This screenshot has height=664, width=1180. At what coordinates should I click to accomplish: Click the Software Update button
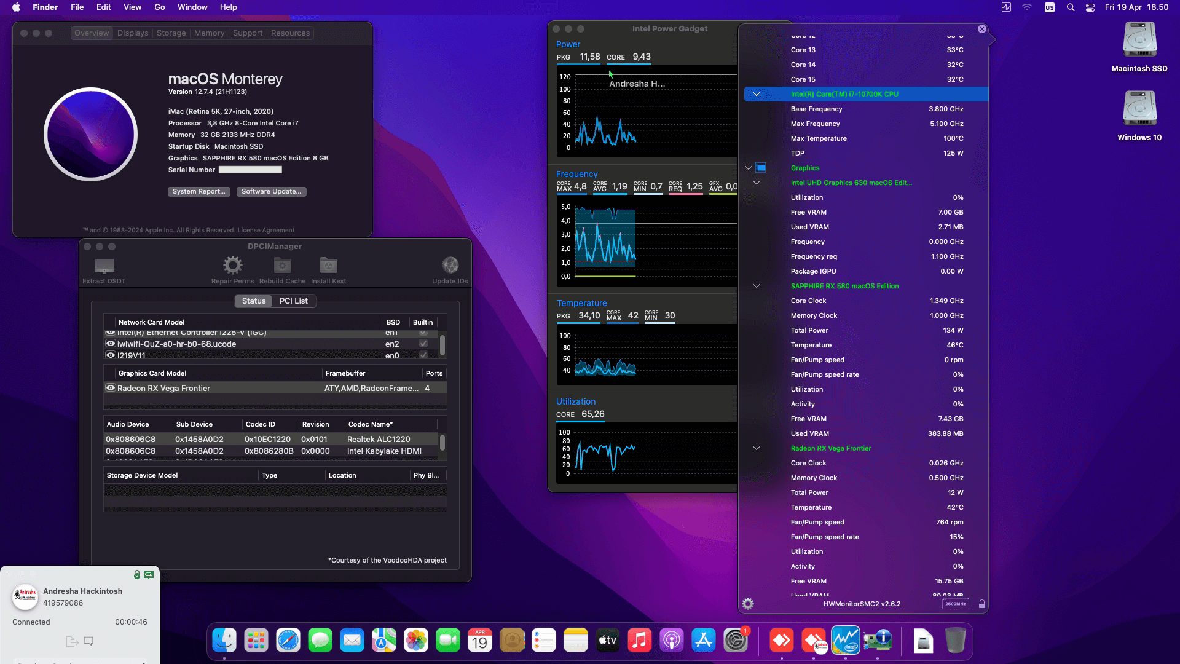pos(271,191)
